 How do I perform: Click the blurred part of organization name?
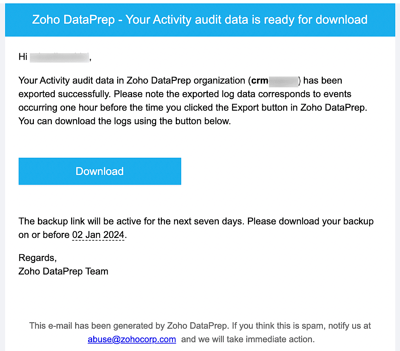[283, 81]
